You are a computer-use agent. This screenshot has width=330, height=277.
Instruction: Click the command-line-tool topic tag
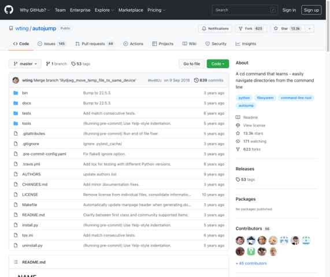(296, 98)
